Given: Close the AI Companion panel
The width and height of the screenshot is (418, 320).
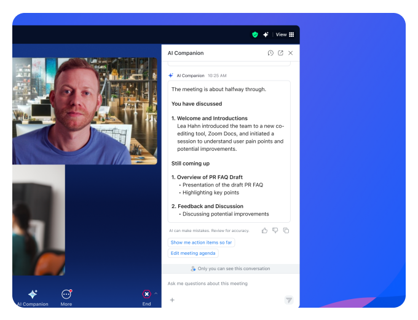Looking at the screenshot, I should pos(291,54).
